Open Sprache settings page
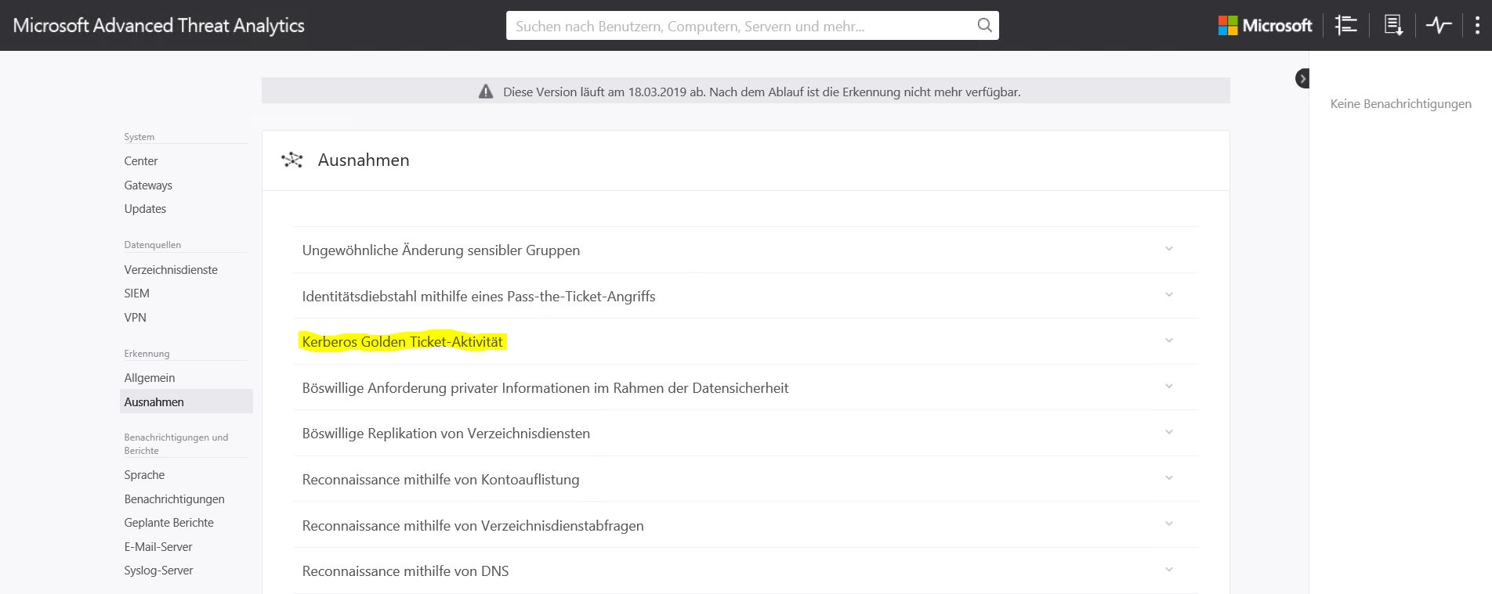The width and height of the screenshot is (1492, 594). point(144,475)
